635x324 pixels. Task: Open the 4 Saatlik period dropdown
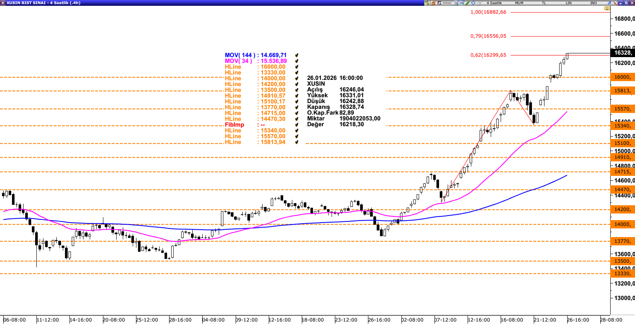494,3
